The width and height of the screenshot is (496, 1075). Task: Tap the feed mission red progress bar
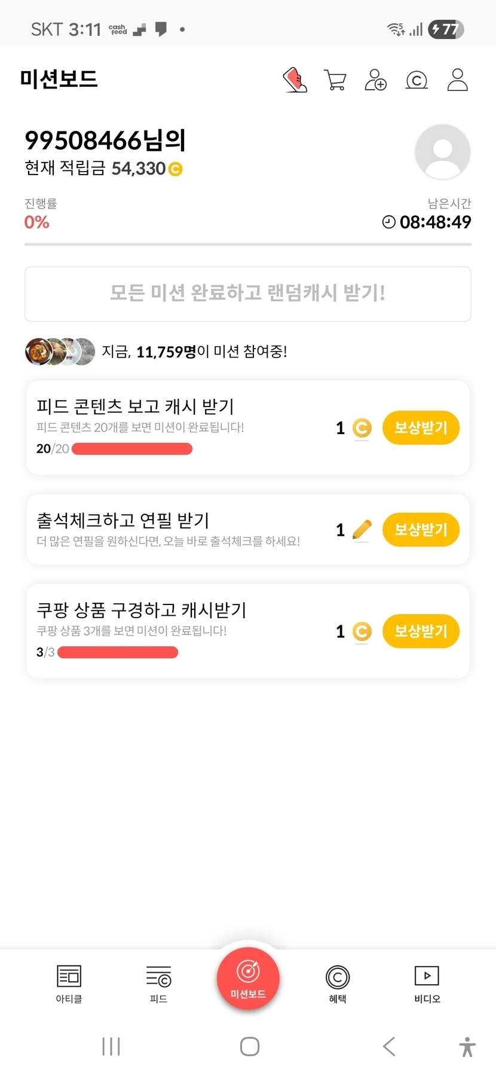(132, 448)
